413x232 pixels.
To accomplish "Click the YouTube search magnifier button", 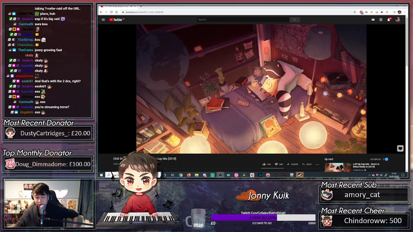I will 295,19.
